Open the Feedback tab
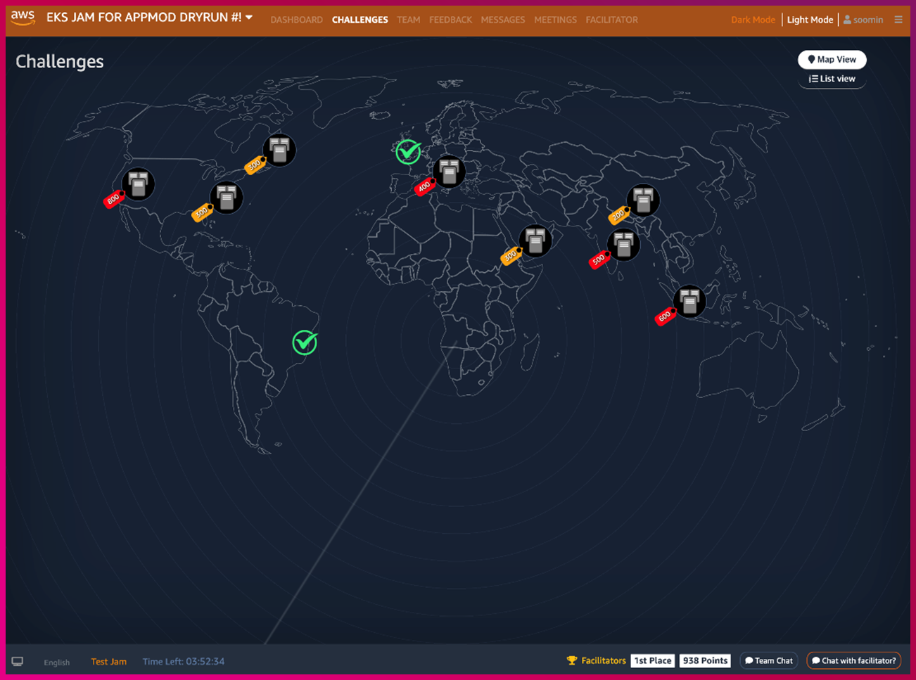The image size is (916, 680). click(450, 20)
